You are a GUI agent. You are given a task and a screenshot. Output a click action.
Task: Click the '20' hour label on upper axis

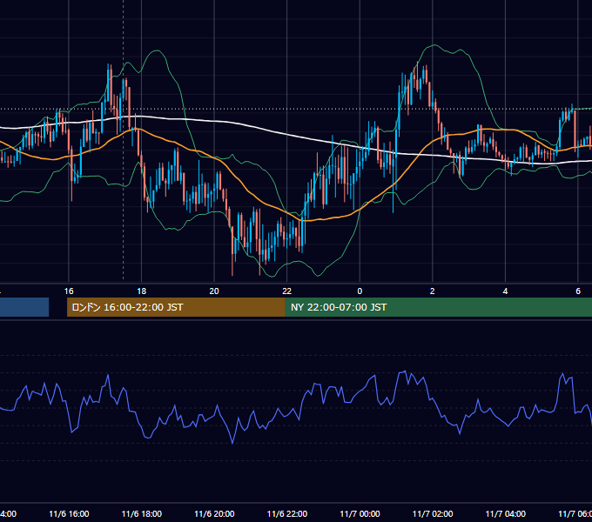point(214,291)
